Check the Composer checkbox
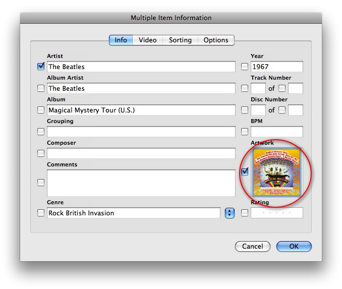 tap(41, 153)
